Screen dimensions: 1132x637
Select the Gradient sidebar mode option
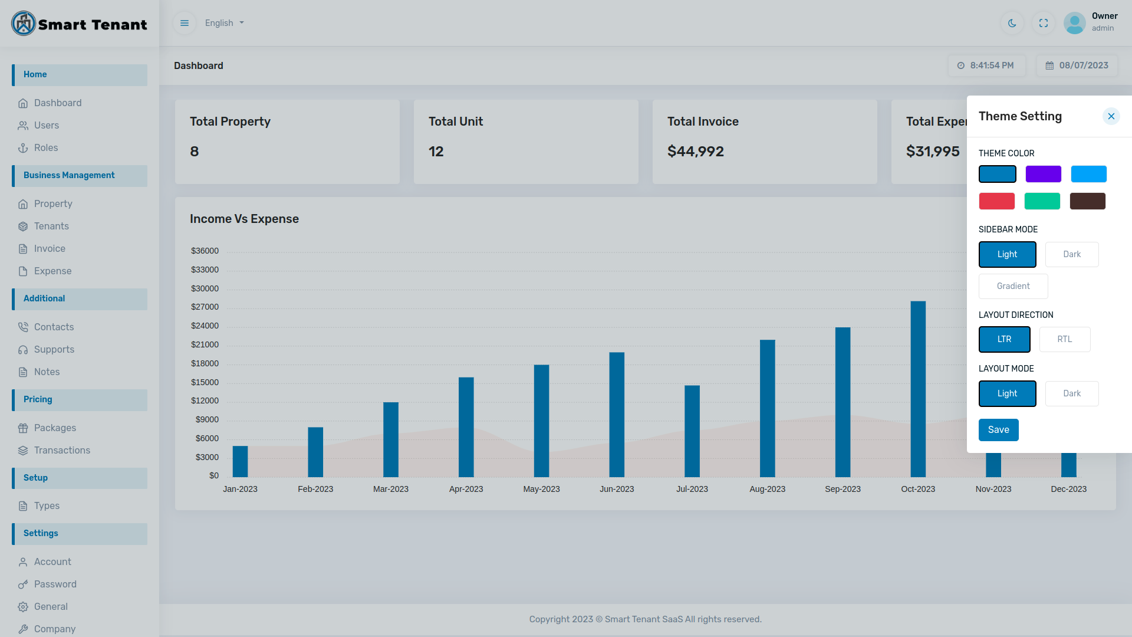point(1013,286)
